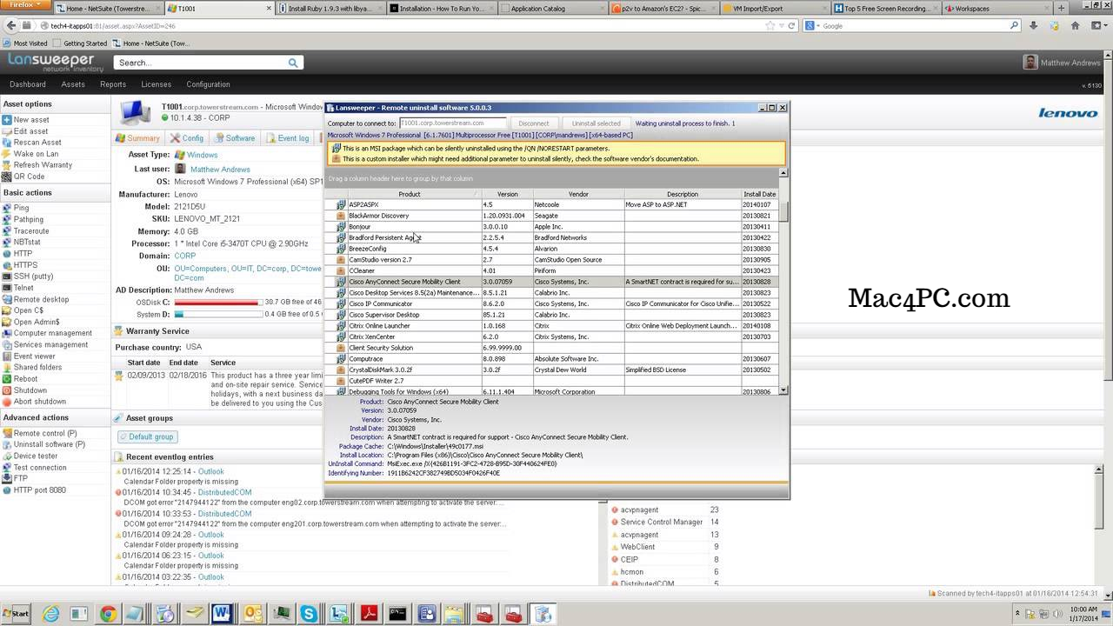Click the software list scroll-up arrow
The image size is (1113, 626).
coord(783,173)
